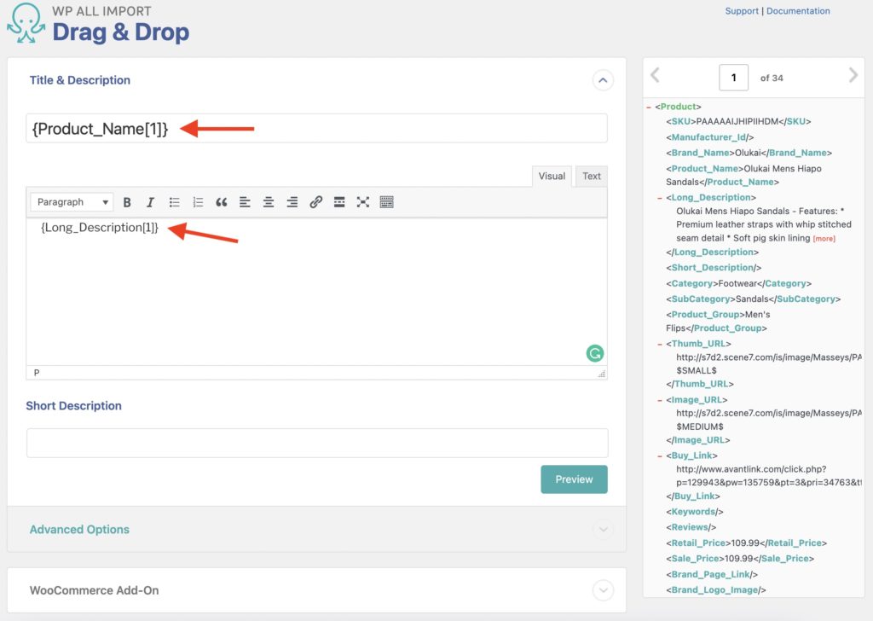The width and height of the screenshot is (873, 621).
Task: Toggle distraction-free fullscreen editing
Action: click(362, 202)
